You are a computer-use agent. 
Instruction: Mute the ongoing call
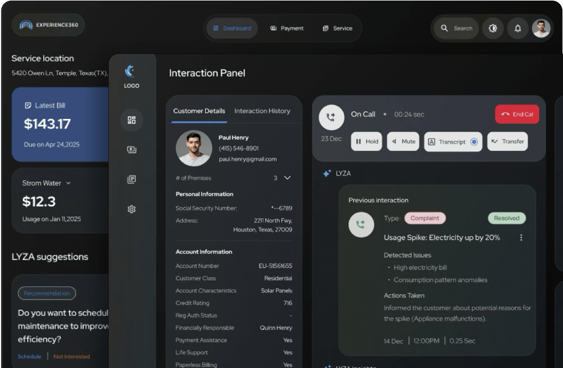coord(403,142)
